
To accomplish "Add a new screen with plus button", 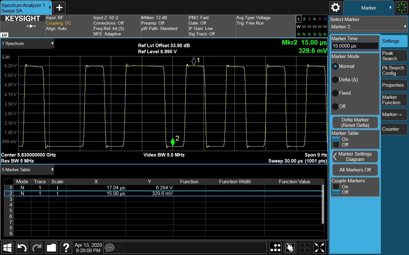I will coord(59,8).
